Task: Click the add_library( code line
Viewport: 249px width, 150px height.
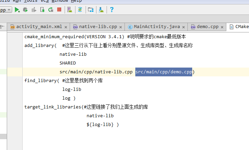Action: click(109, 46)
